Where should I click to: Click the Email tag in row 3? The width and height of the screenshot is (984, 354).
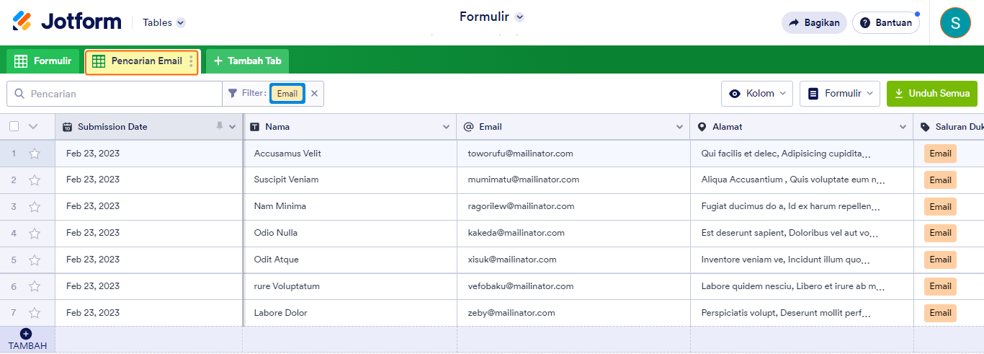click(940, 207)
